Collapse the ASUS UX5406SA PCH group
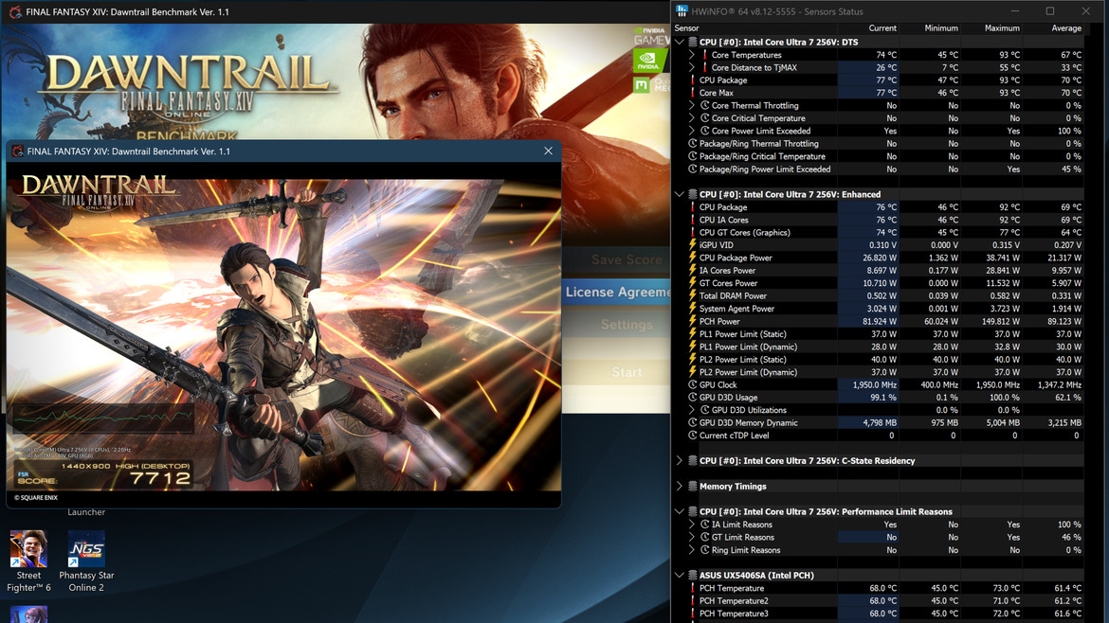 pos(680,576)
